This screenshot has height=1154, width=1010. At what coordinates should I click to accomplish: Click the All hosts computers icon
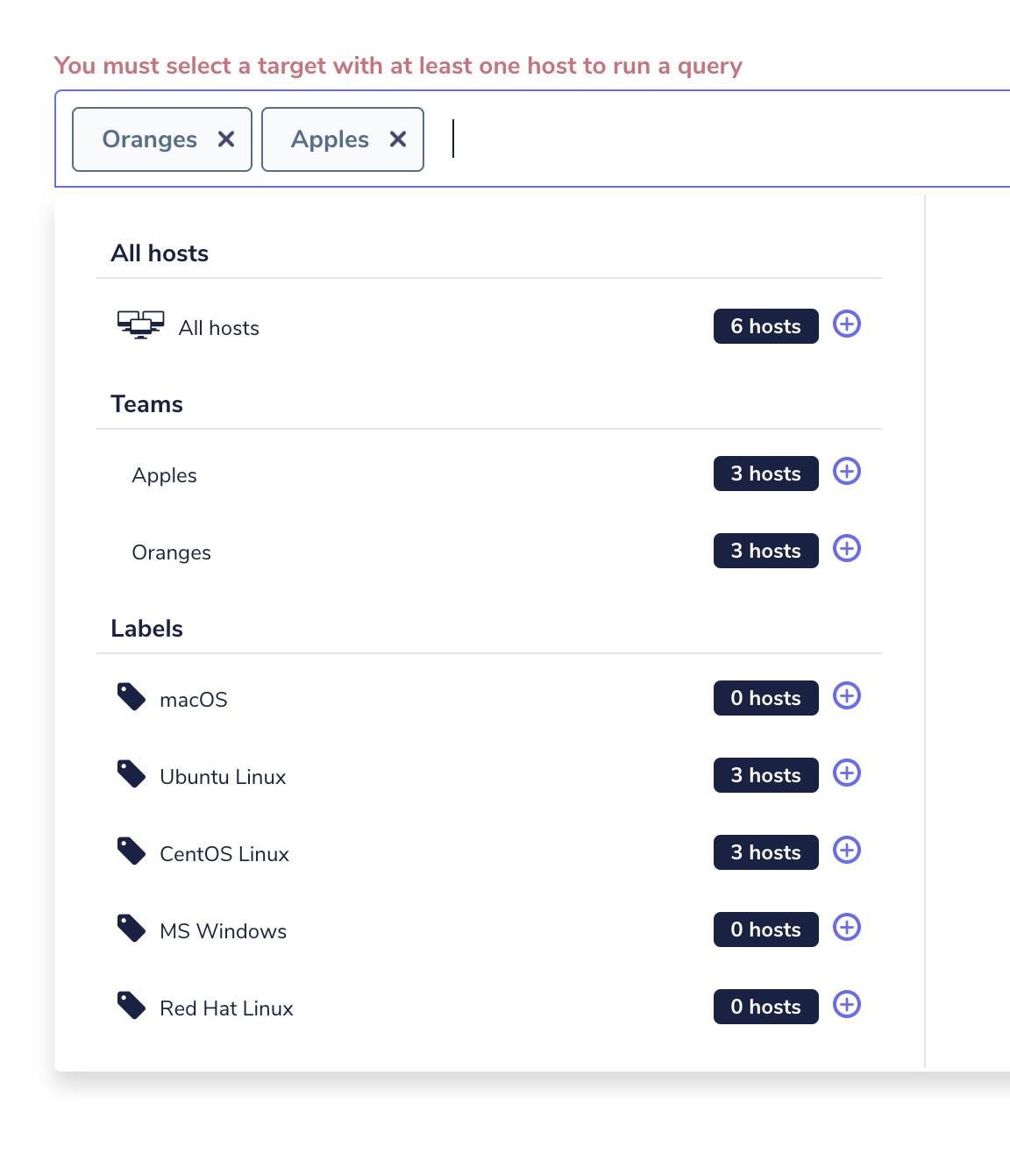click(140, 325)
